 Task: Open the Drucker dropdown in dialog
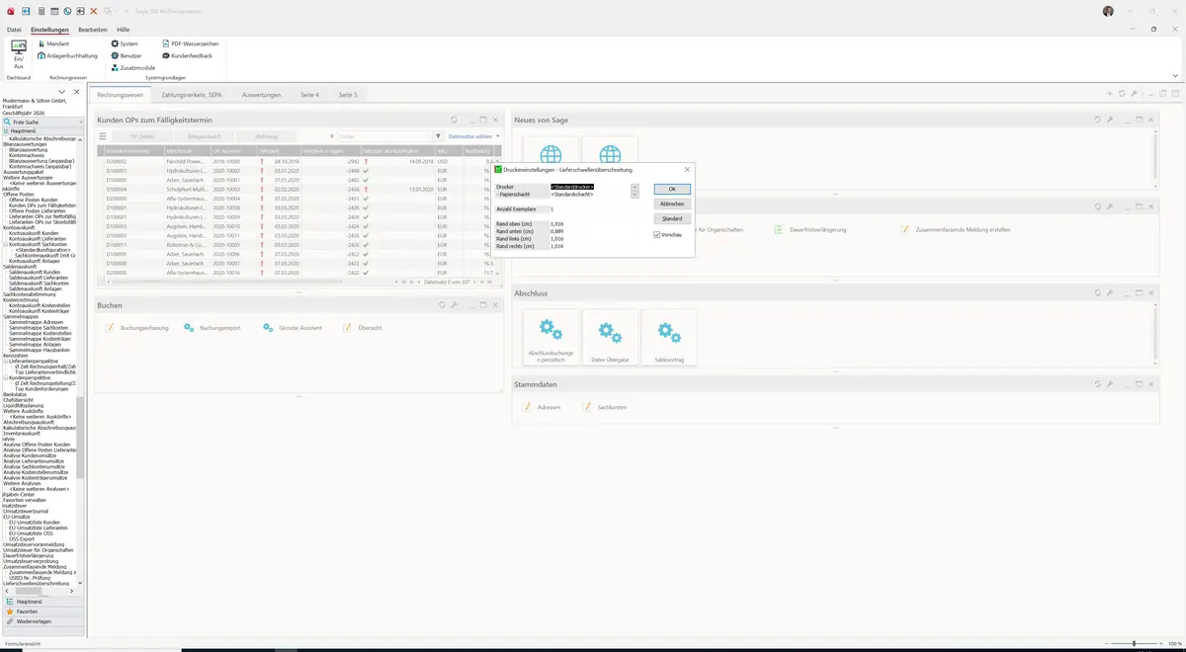[x=635, y=187]
